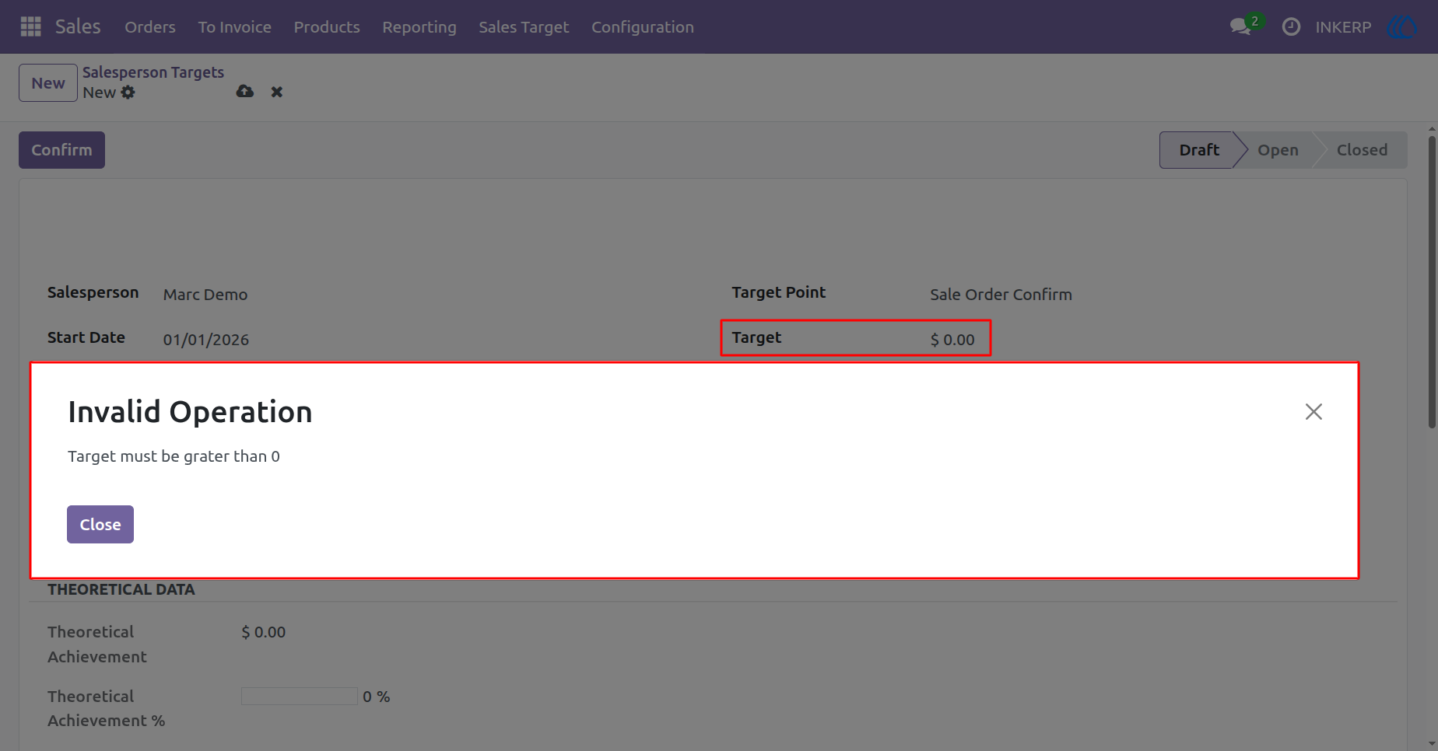Click the New record button
The width and height of the screenshot is (1438, 751).
pos(48,83)
